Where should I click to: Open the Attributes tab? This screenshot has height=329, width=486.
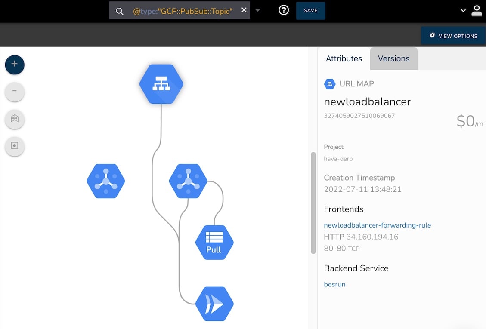344,58
